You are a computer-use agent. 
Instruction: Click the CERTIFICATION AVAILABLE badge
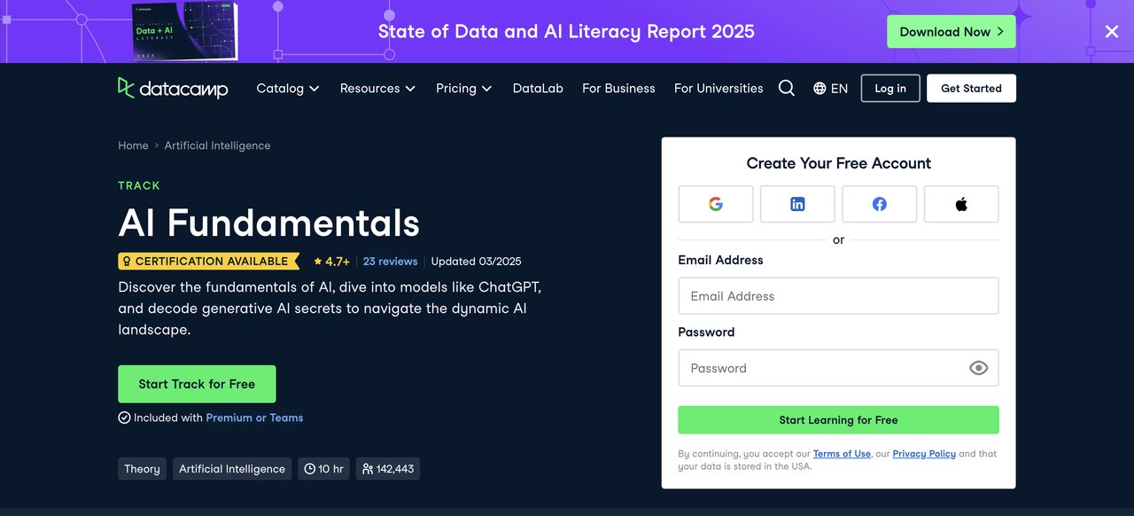[x=208, y=262]
